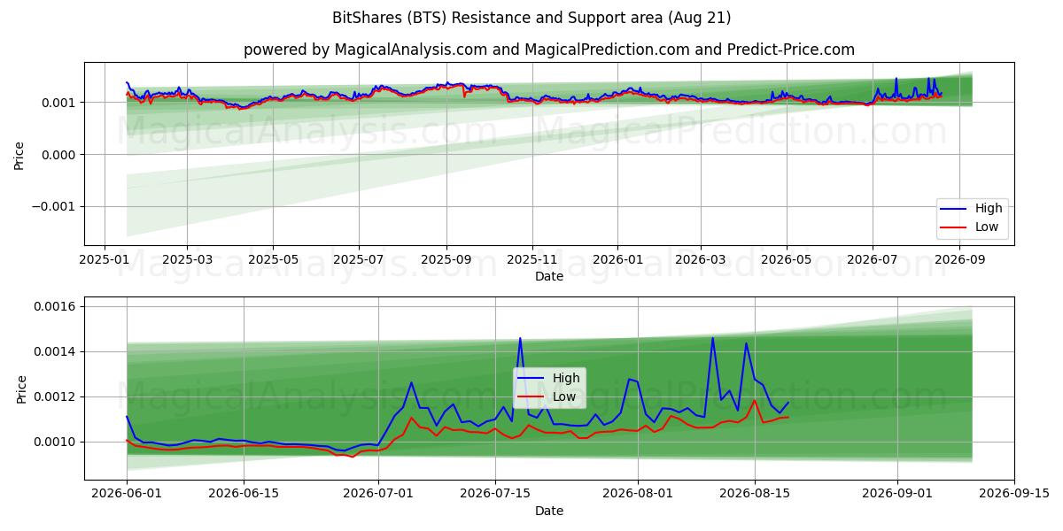The image size is (1063, 531).
Task: Click the blue High peak near 2026-08-10 in the bottom chart
Action: click(x=712, y=337)
